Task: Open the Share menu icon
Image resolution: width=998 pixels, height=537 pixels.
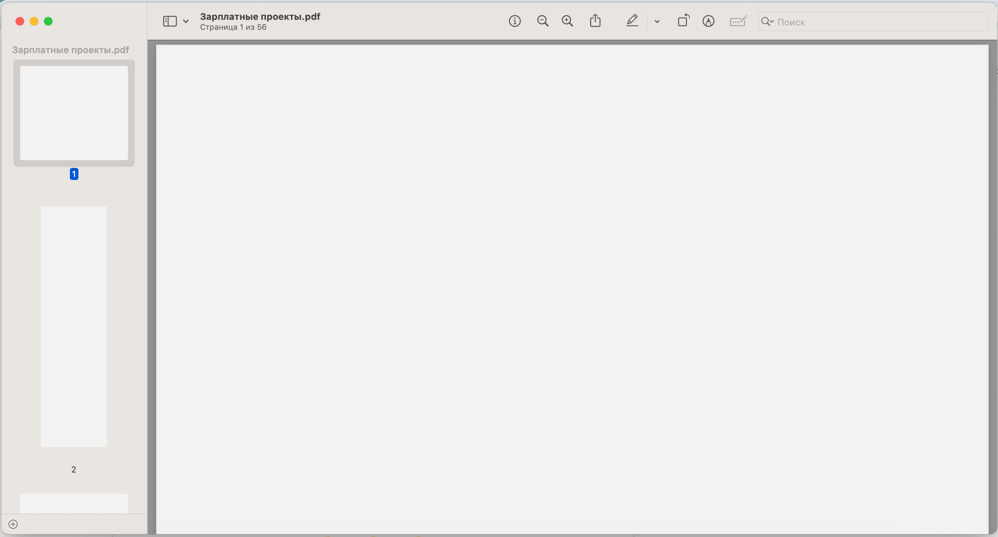Action: (x=595, y=21)
